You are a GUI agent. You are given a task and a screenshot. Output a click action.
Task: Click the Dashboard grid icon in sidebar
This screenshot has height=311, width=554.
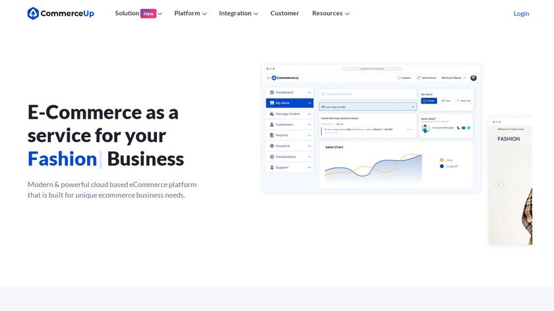tap(272, 92)
